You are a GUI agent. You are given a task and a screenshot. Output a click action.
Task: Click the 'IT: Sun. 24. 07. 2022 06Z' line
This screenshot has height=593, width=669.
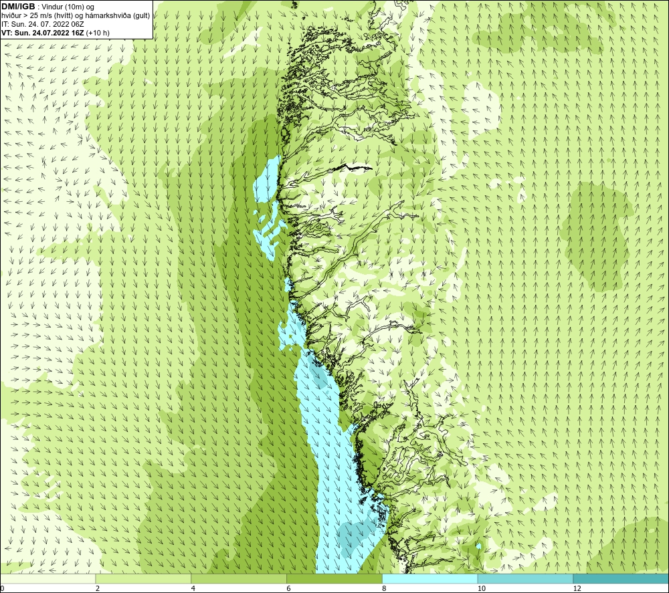click(x=43, y=24)
